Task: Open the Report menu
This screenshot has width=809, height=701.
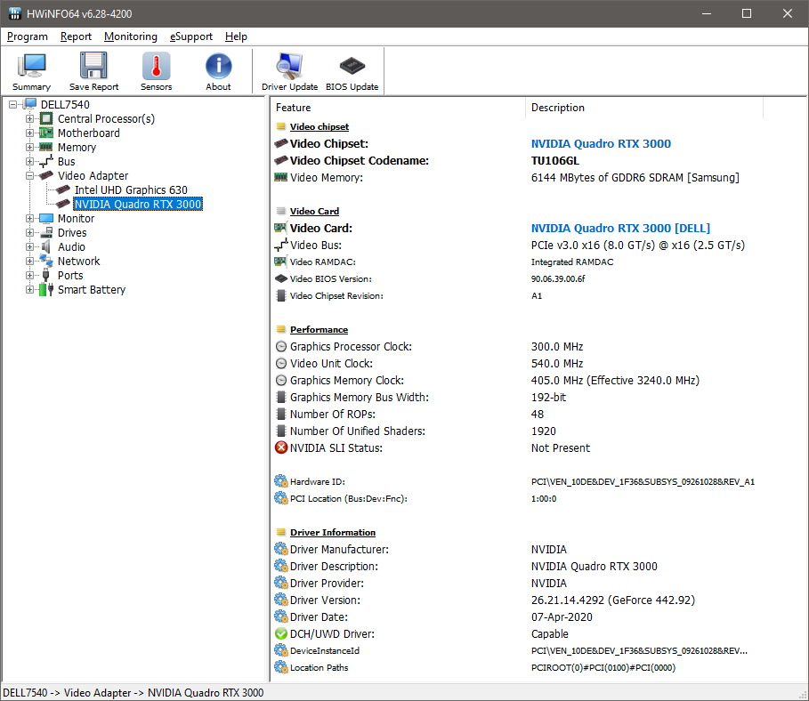Action: coord(76,36)
